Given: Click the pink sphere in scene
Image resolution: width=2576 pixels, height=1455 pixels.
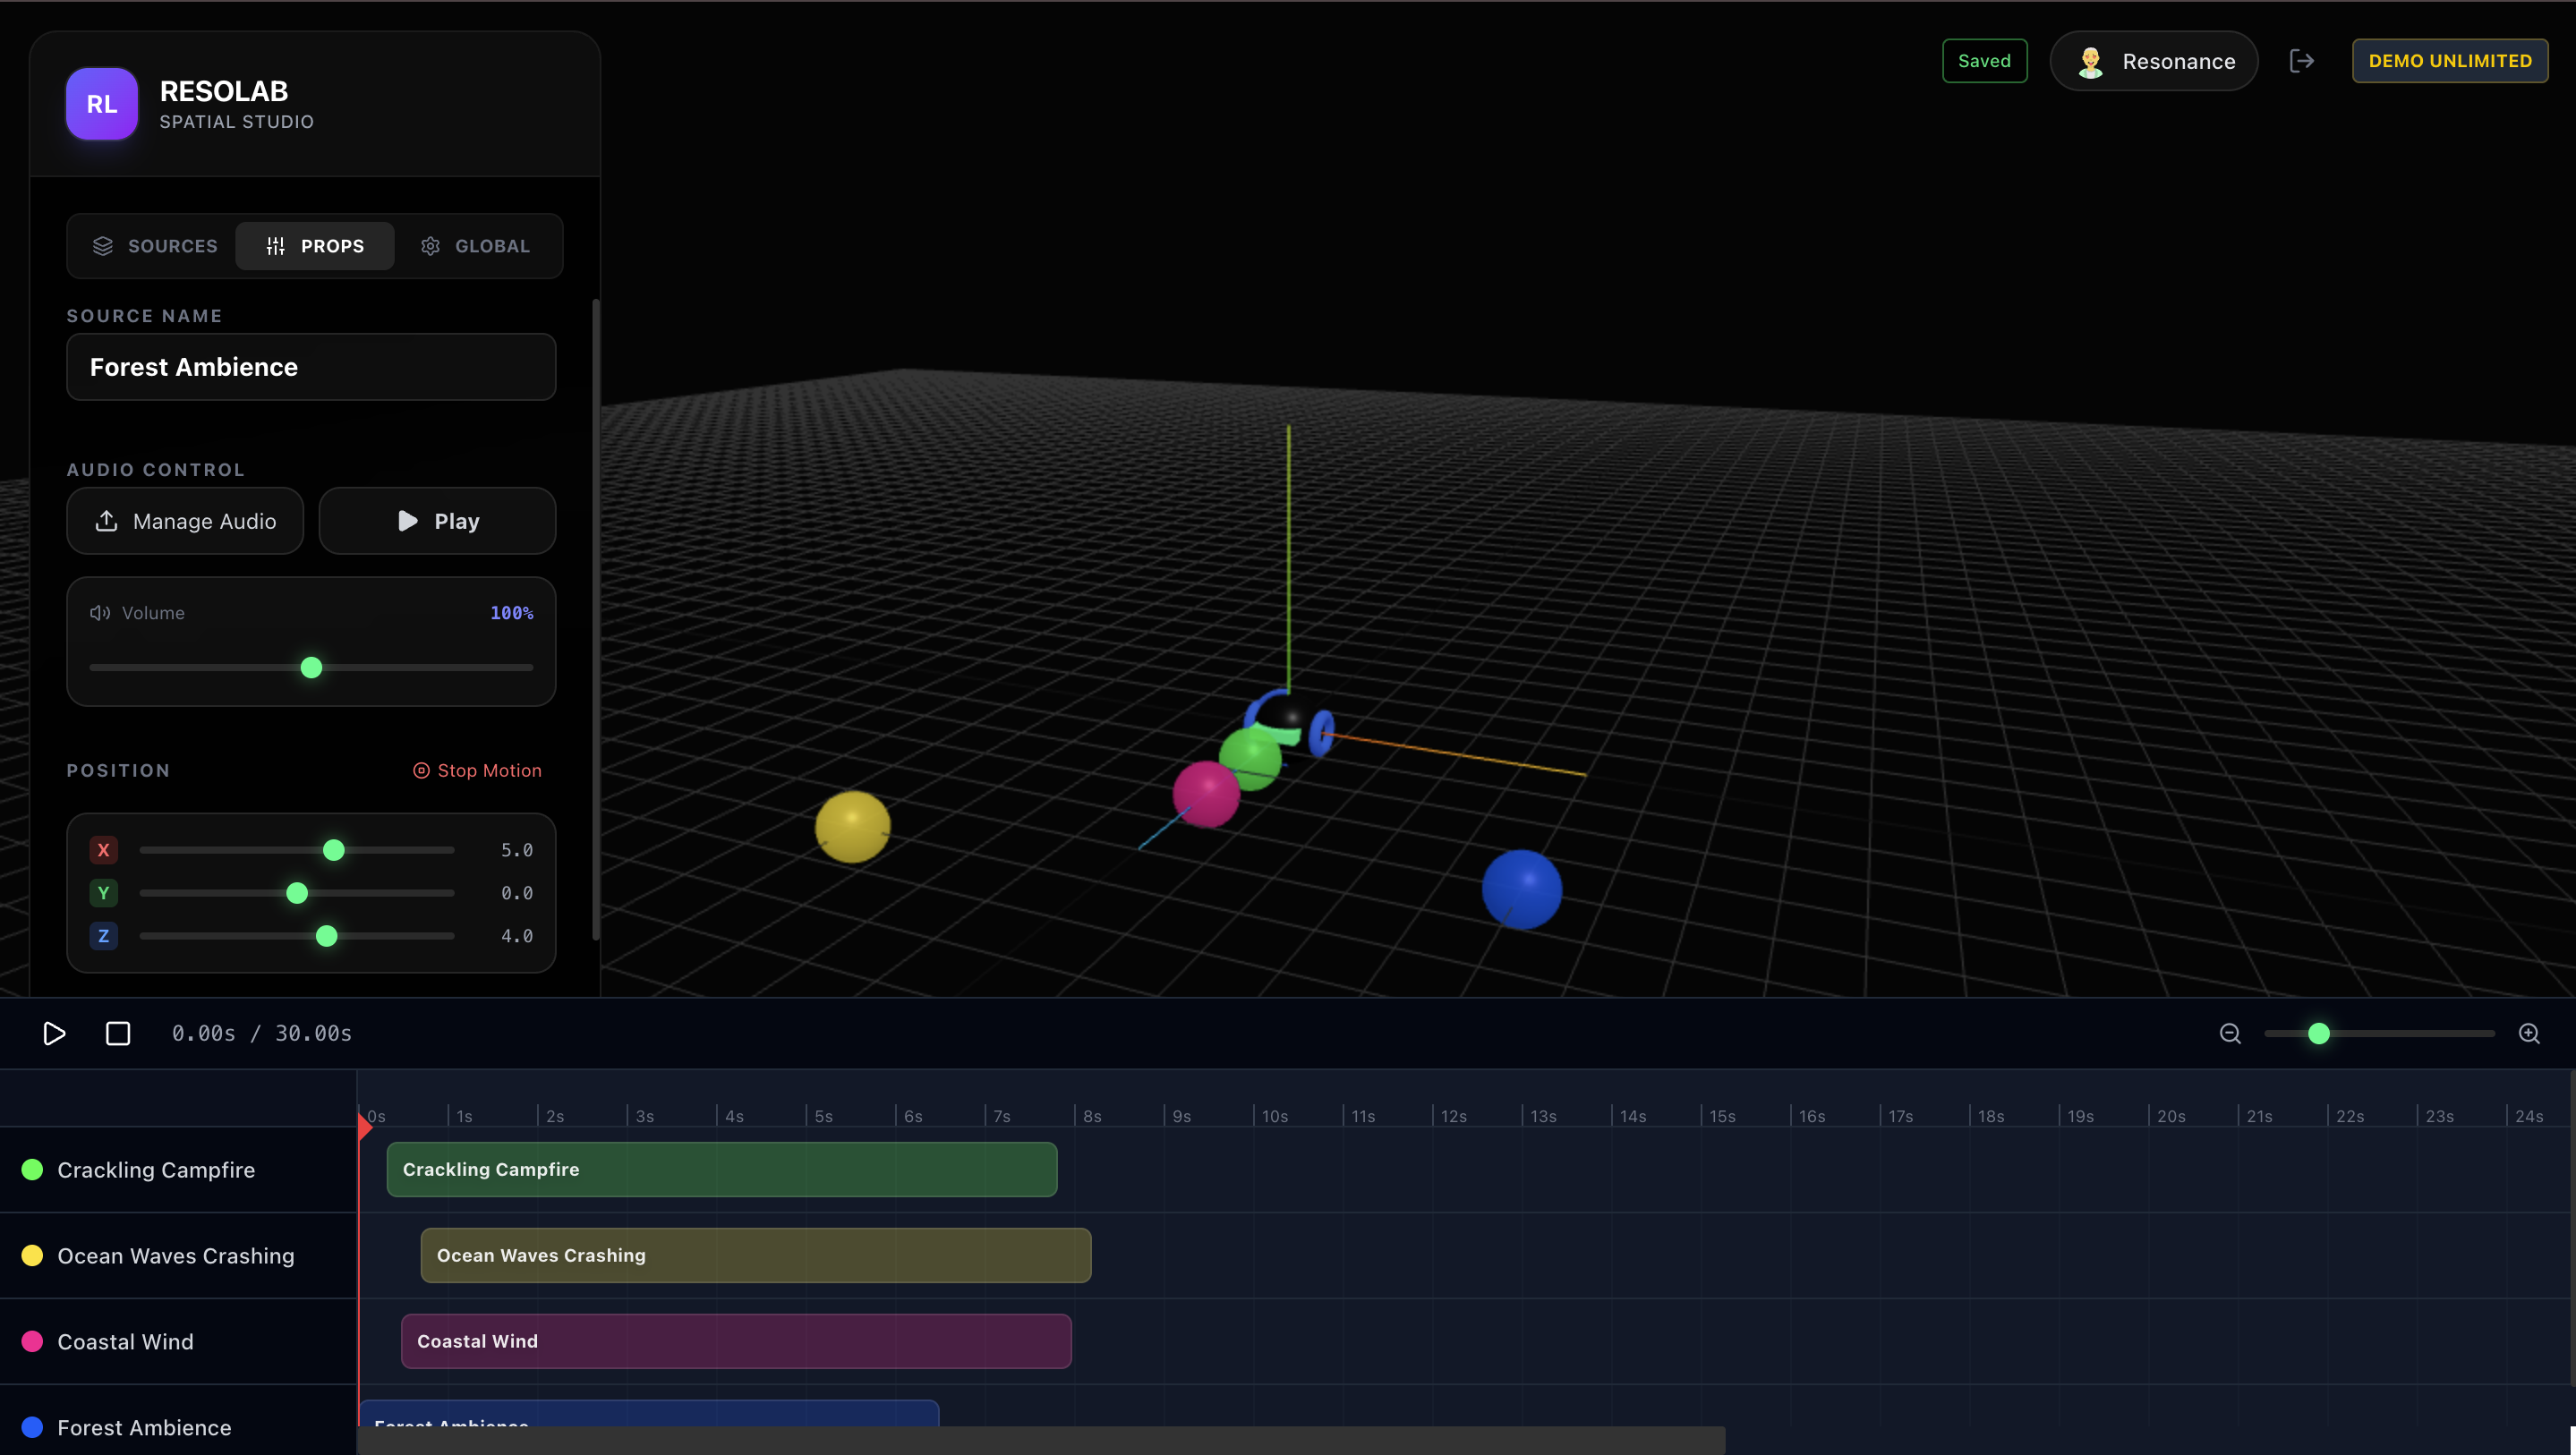Looking at the screenshot, I should (x=1205, y=794).
